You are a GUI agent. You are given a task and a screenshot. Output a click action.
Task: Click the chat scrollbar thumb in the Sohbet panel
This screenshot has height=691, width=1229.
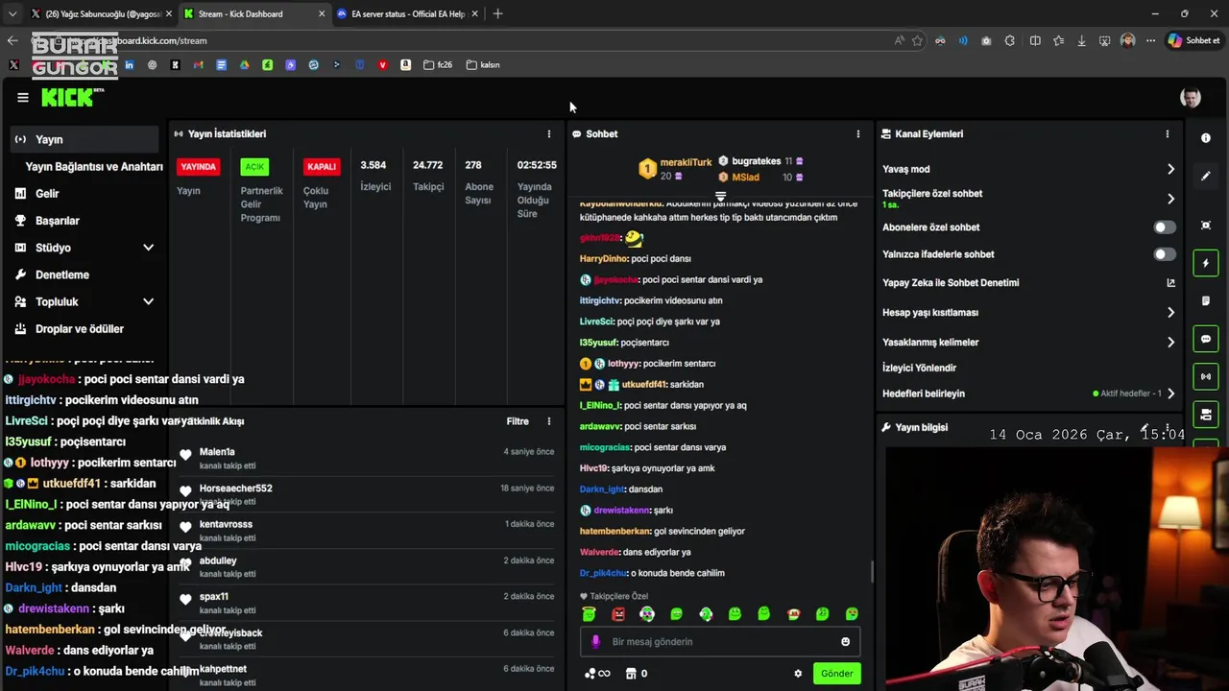tap(872, 572)
